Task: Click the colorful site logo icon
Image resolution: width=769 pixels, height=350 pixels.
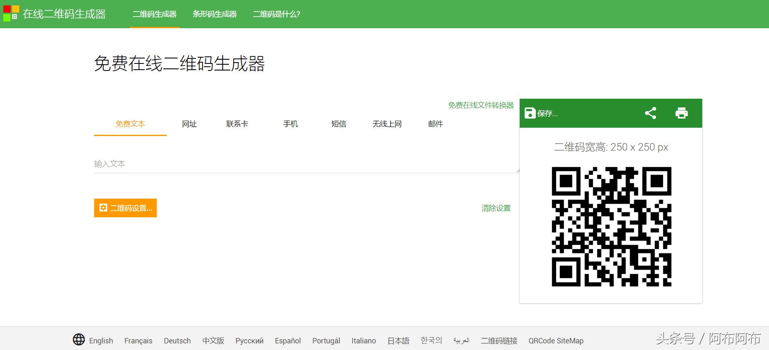Action: pos(11,13)
